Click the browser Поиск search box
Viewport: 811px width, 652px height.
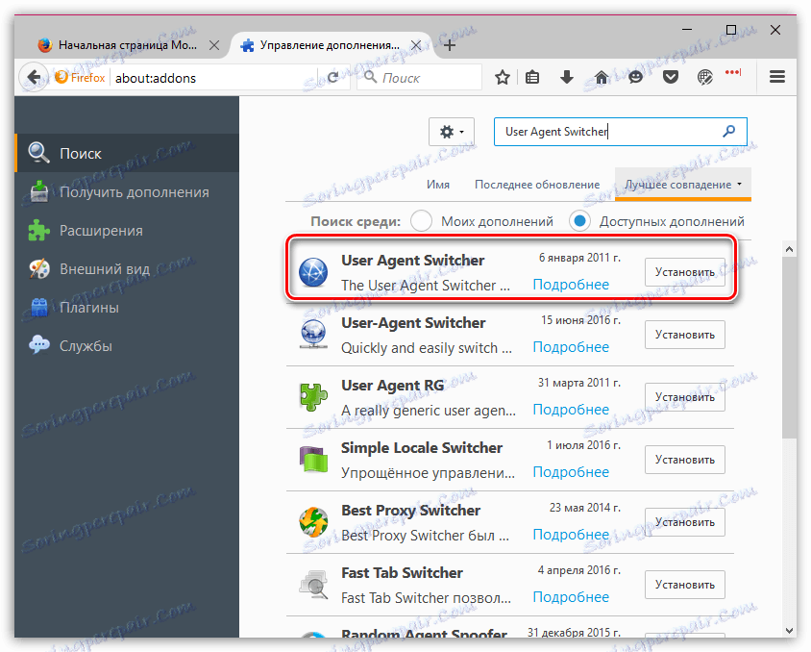tap(420, 78)
